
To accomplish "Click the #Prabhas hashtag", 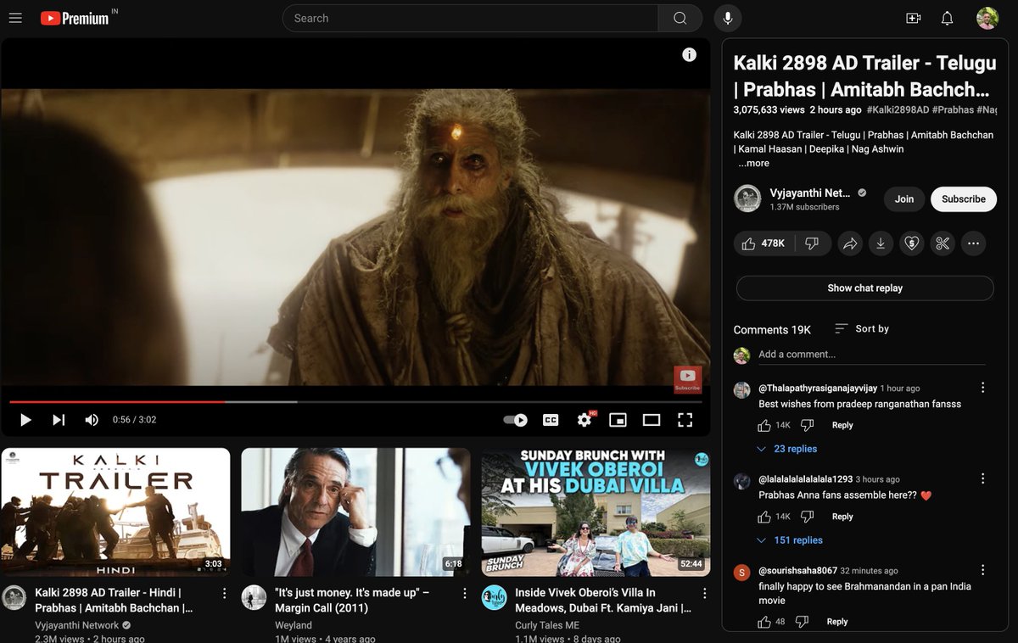I will tap(953, 110).
